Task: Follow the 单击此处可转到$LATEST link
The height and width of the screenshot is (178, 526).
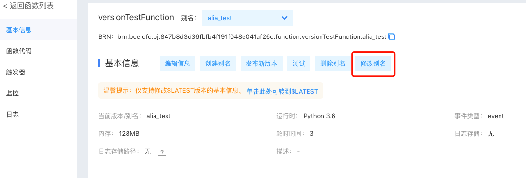Action: [282, 91]
